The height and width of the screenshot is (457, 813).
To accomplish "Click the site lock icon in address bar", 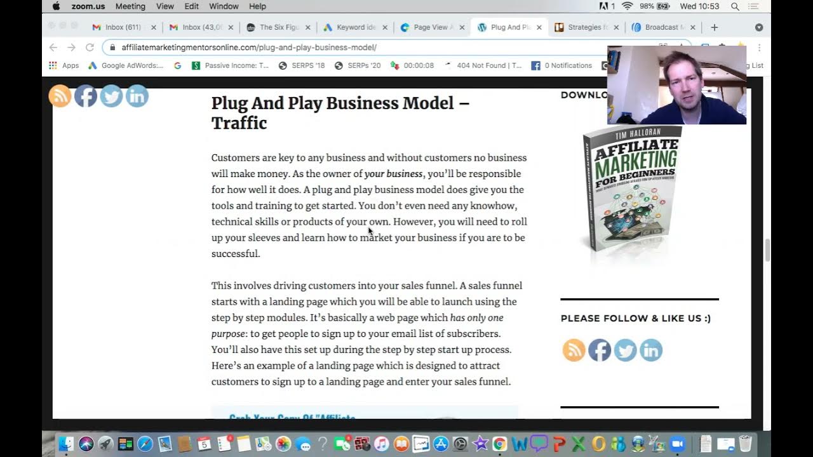I will pos(112,48).
